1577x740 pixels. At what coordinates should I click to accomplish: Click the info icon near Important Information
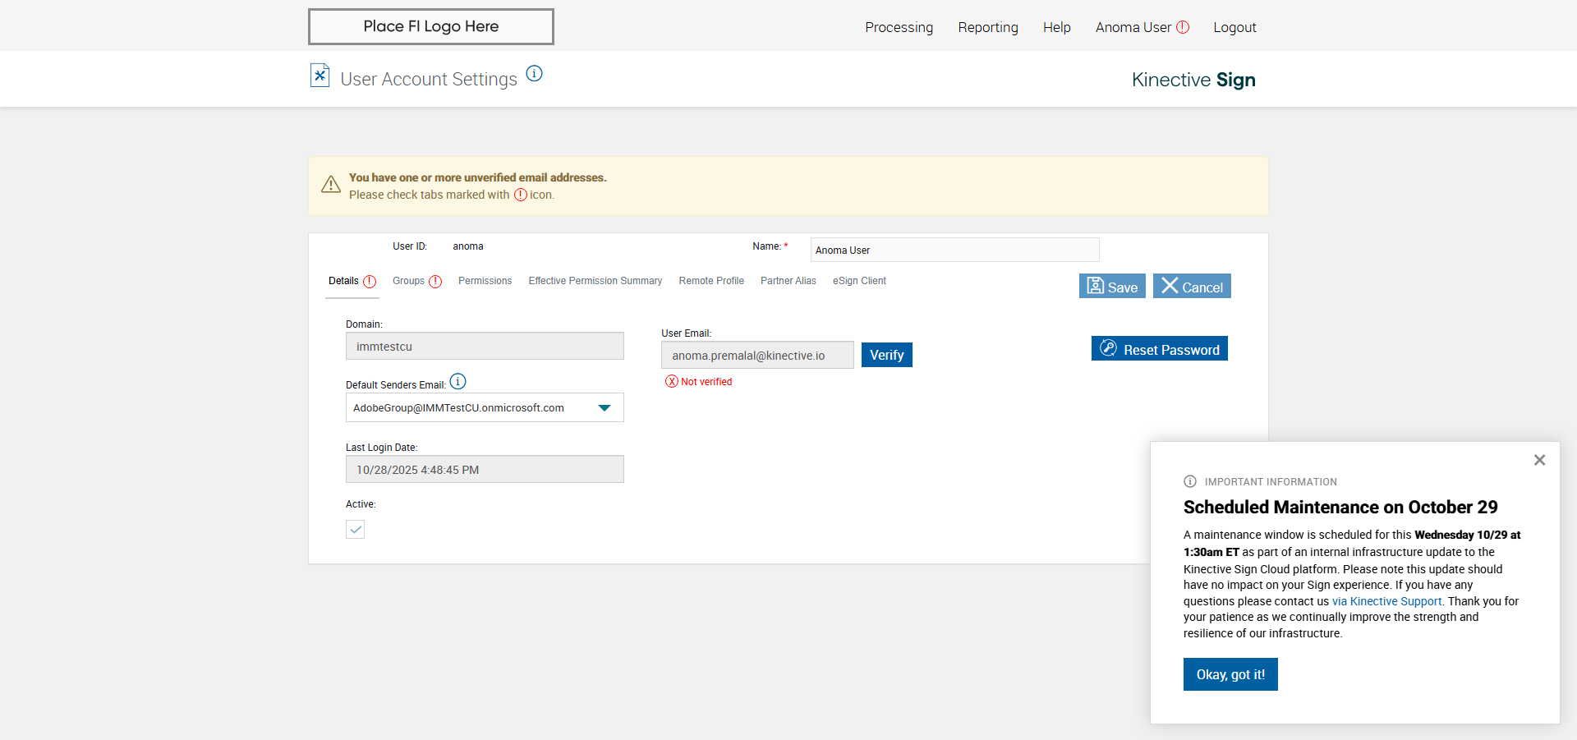(1190, 481)
